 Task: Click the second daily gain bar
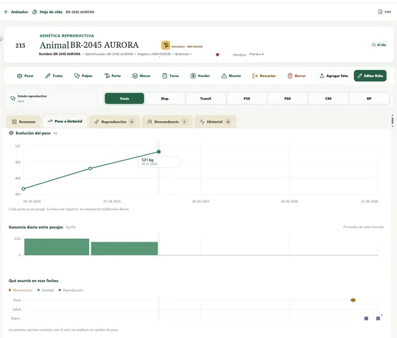(125, 248)
